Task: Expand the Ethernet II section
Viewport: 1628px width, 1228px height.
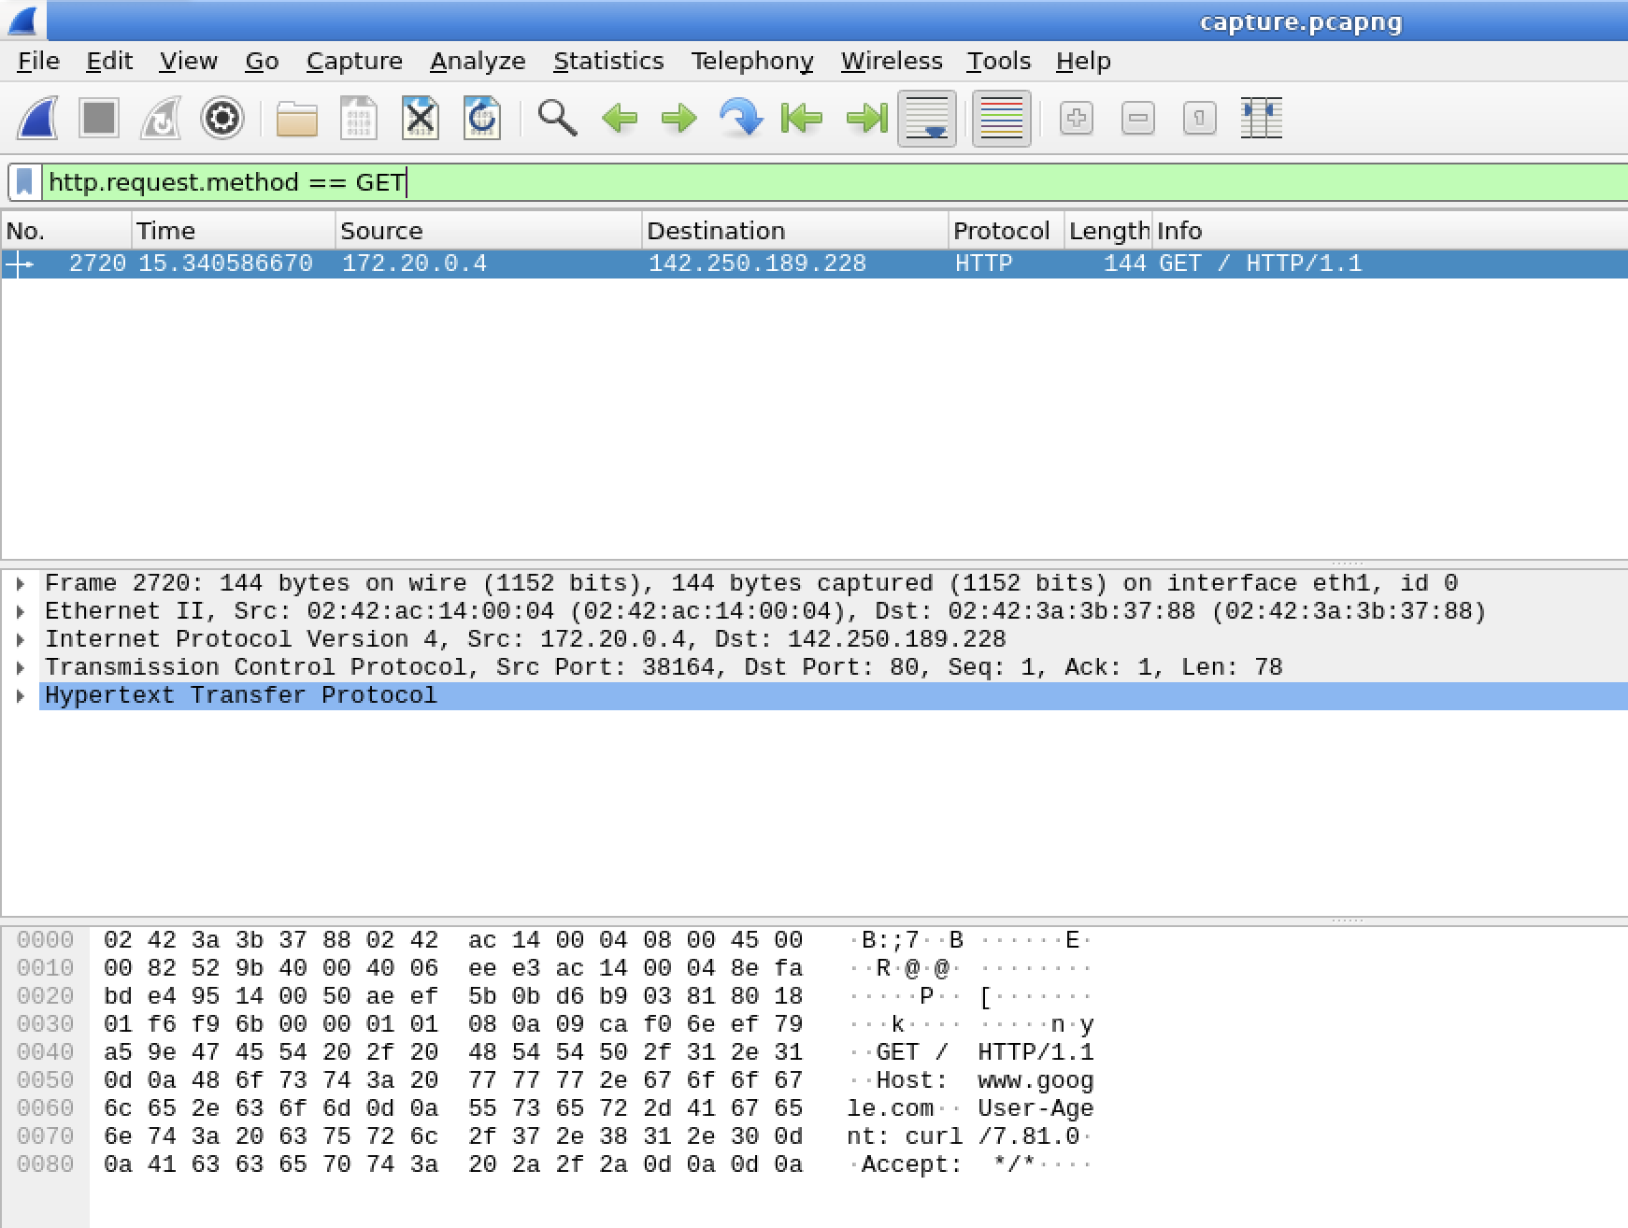Action: [21, 611]
